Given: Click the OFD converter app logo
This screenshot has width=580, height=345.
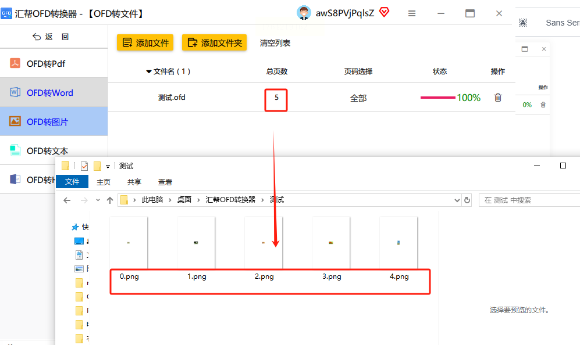Looking at the screenshot, I should [x=6, y=14].
